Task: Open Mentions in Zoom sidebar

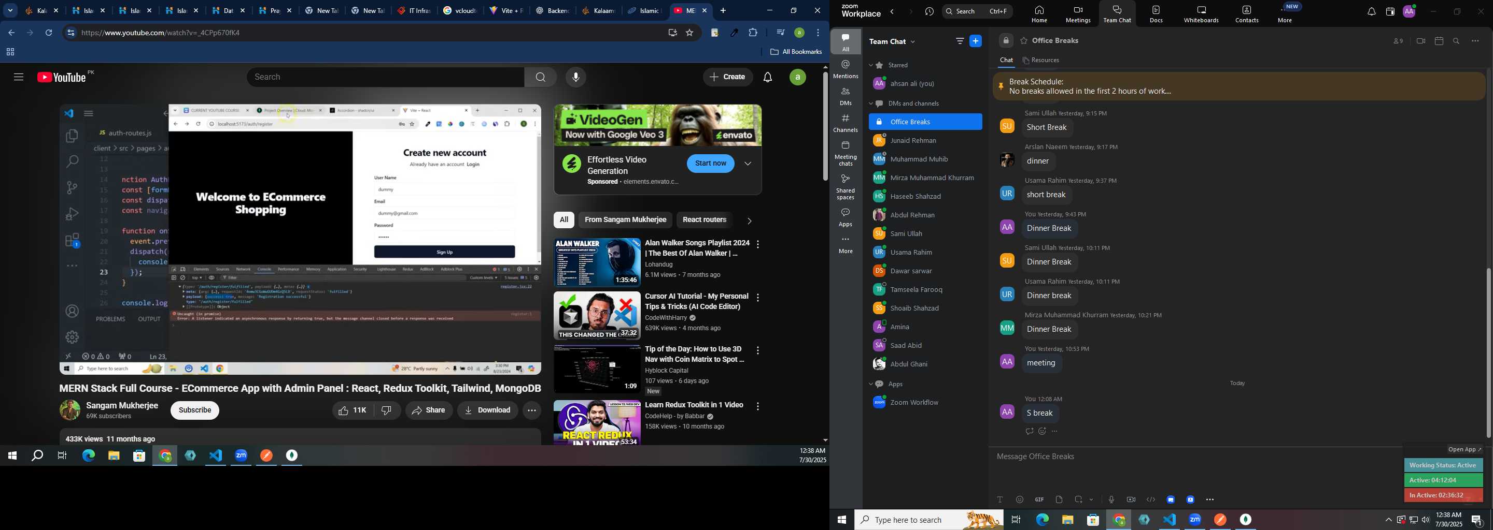Action: [846, 69]
